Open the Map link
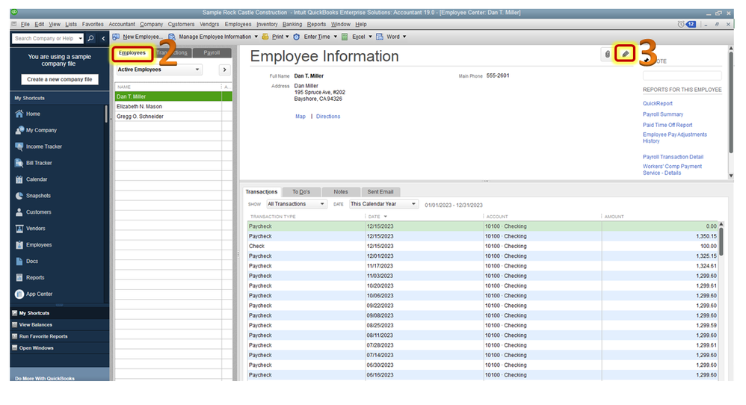This screenshot has width=746, height=405. tap(300, 117)
